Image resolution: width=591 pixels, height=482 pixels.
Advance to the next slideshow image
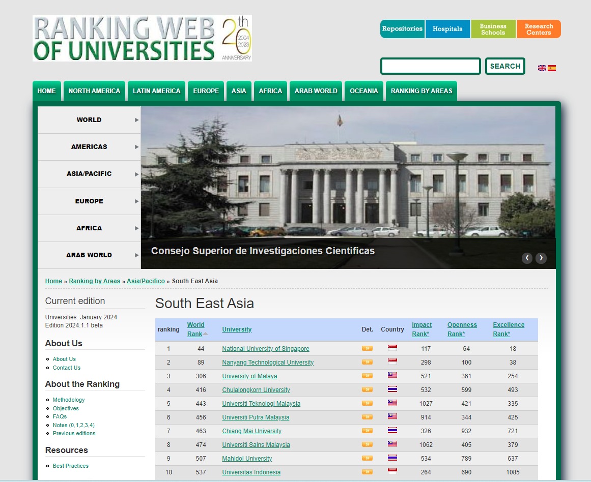point(541,258)
